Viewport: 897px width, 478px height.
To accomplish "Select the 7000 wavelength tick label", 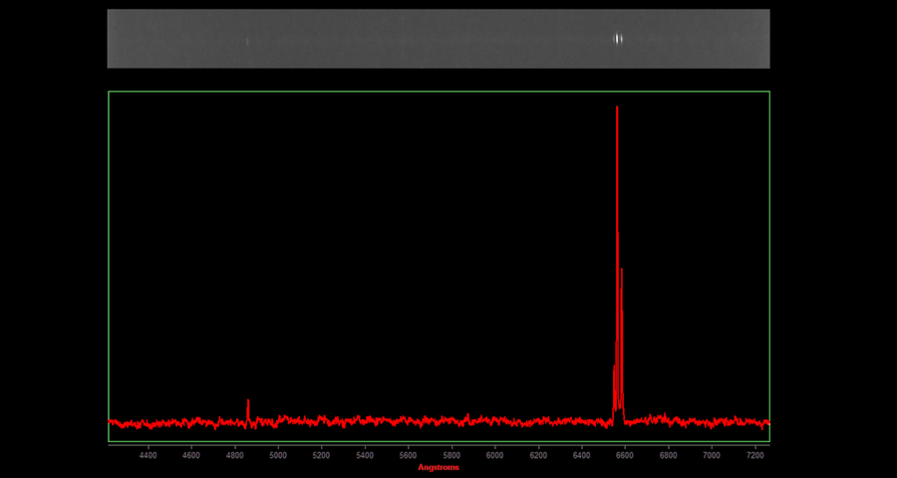I will 712,455.
